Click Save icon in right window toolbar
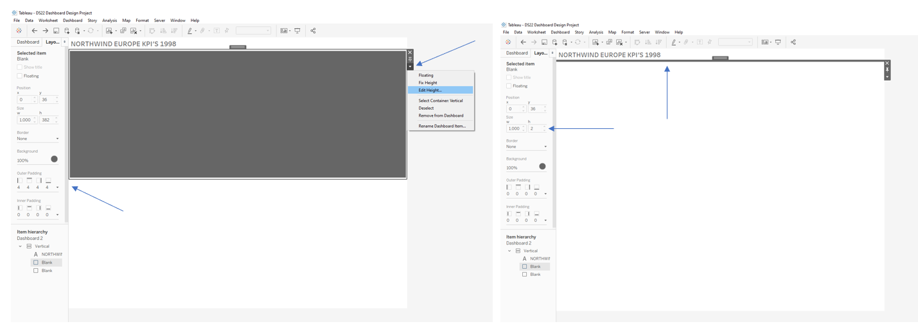 544,42
